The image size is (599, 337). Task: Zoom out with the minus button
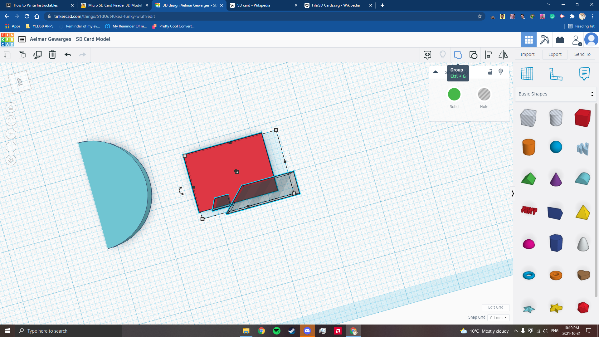(11, 147)
